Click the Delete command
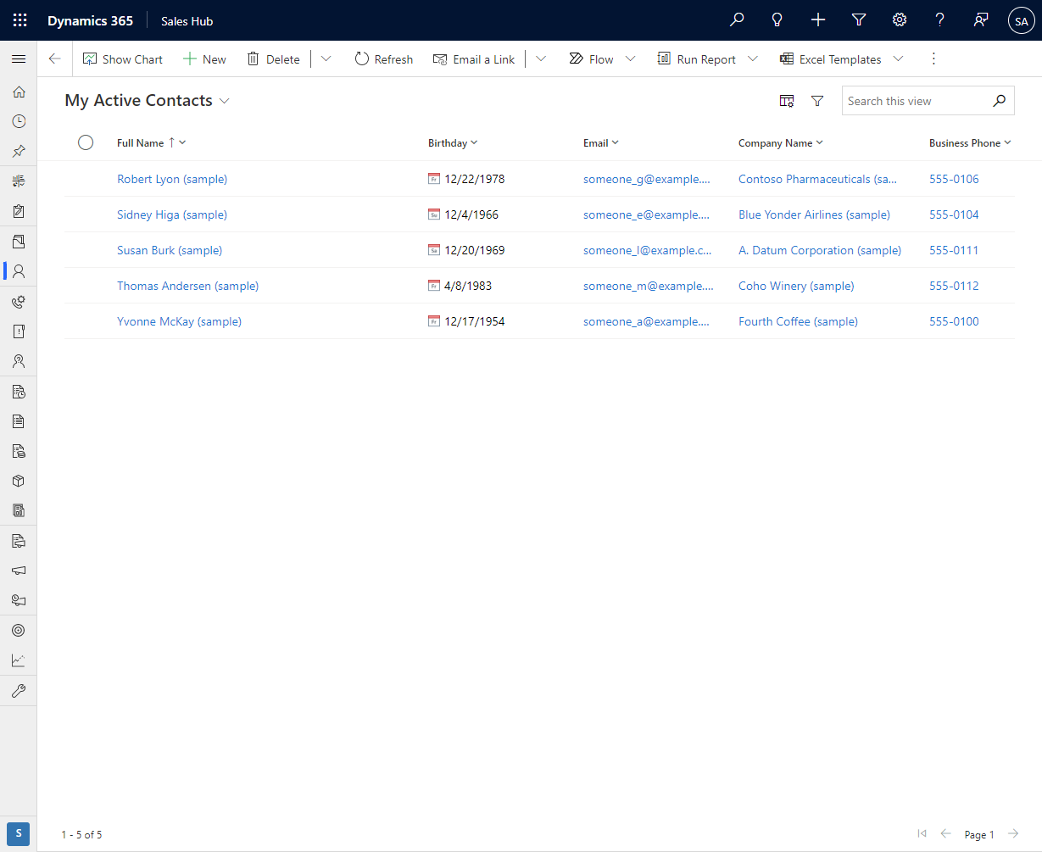This screenshot has width=1042, height=852. 273,58
